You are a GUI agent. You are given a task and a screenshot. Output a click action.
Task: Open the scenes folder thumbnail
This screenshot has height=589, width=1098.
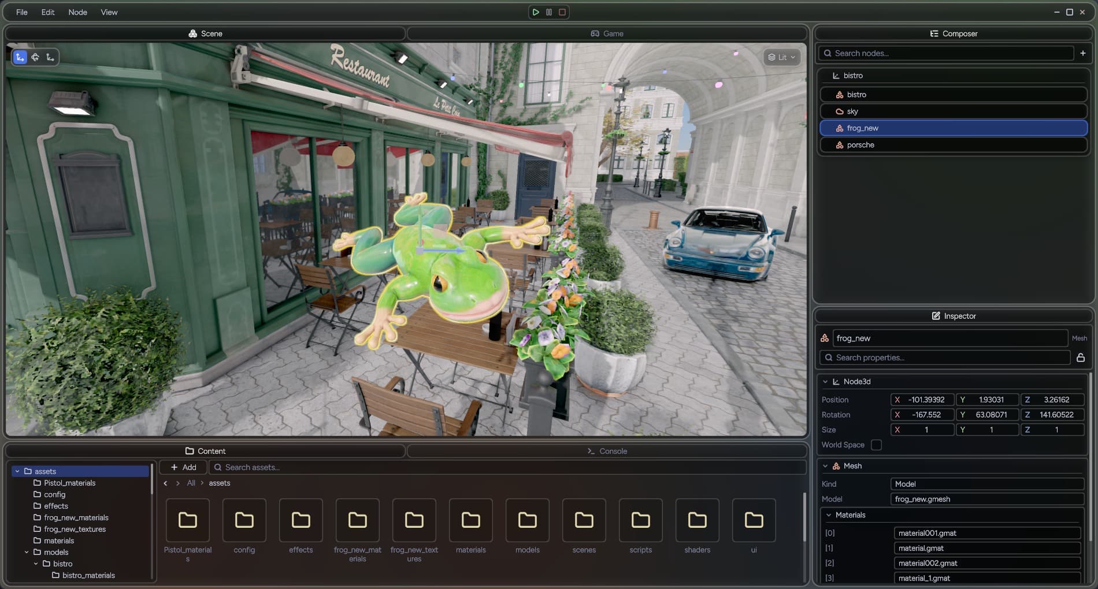[x=584, y=520]
